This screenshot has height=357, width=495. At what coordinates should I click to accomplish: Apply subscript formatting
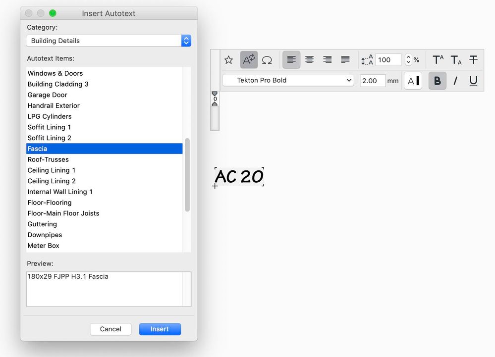[x=456, y=60]
